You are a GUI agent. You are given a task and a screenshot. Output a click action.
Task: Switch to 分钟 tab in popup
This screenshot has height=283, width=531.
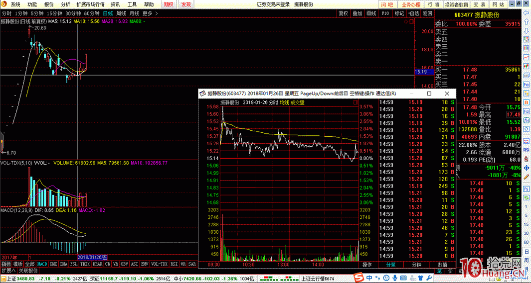(x=416, y=265)
